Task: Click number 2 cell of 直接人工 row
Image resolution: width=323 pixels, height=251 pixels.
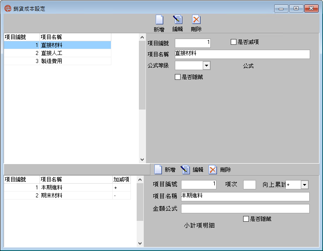Action: 22,53
